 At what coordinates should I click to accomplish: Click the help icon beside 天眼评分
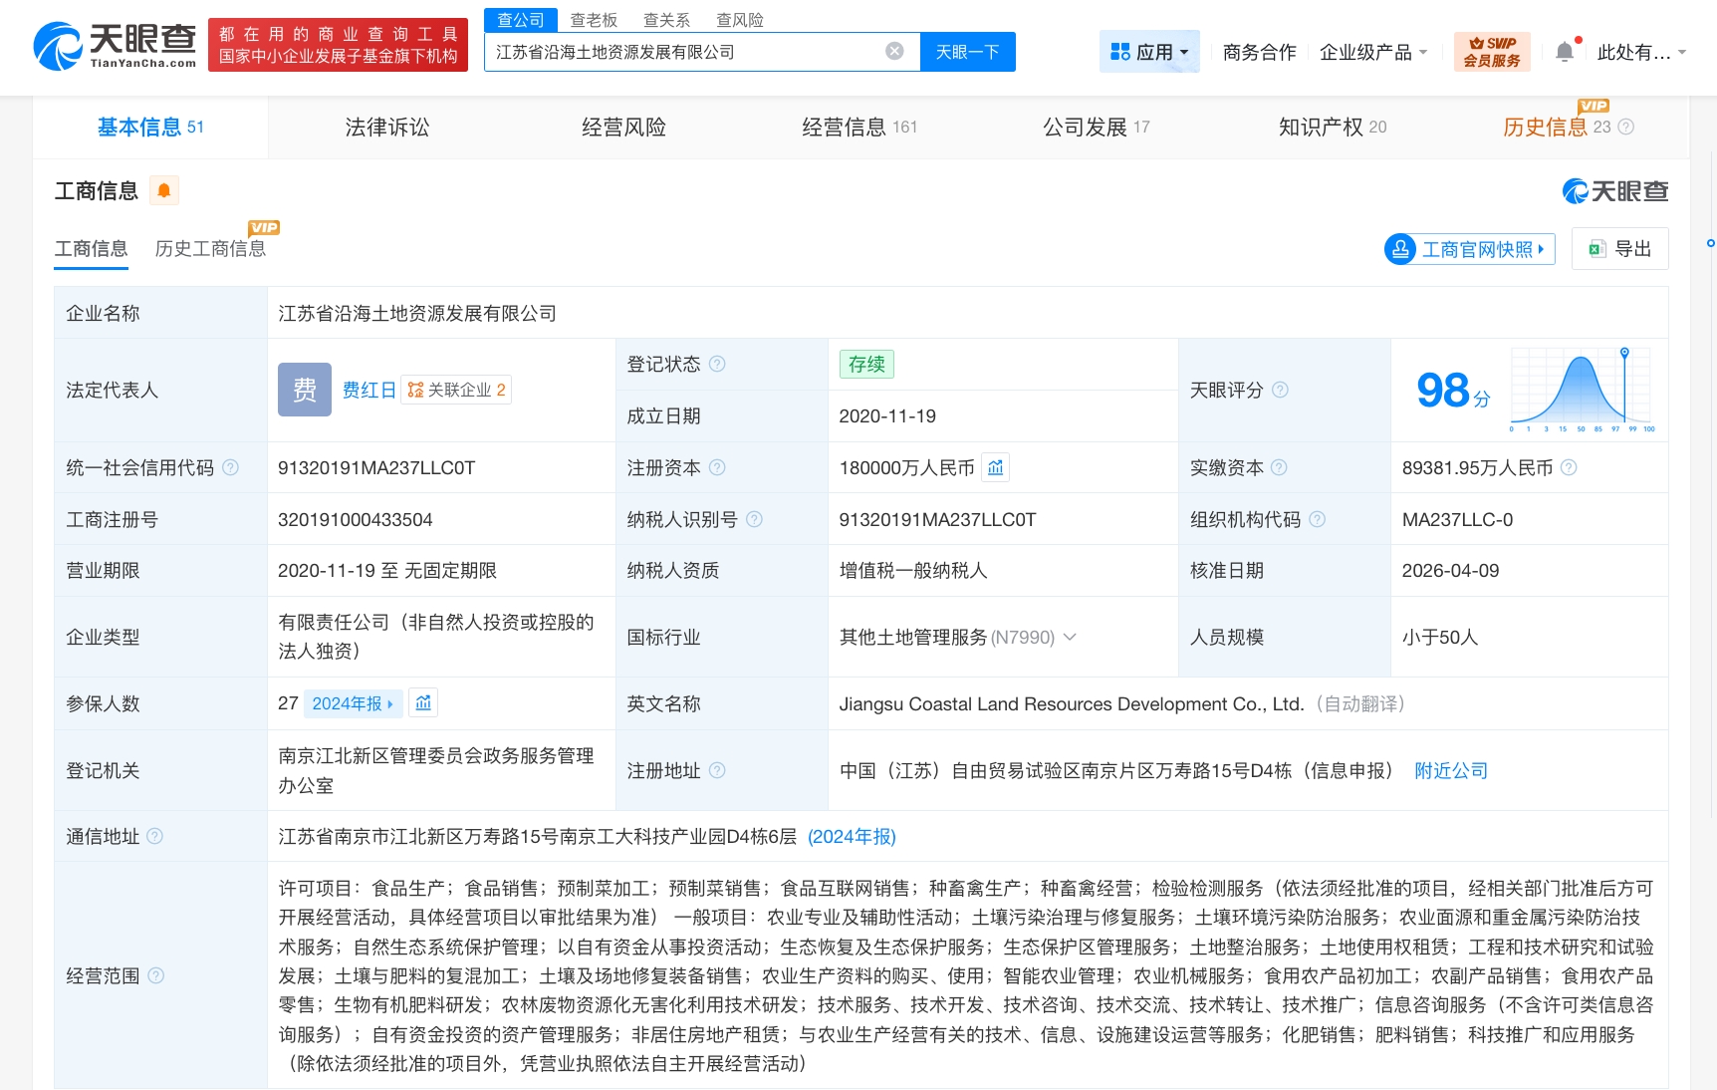(x=1283, y=391)
